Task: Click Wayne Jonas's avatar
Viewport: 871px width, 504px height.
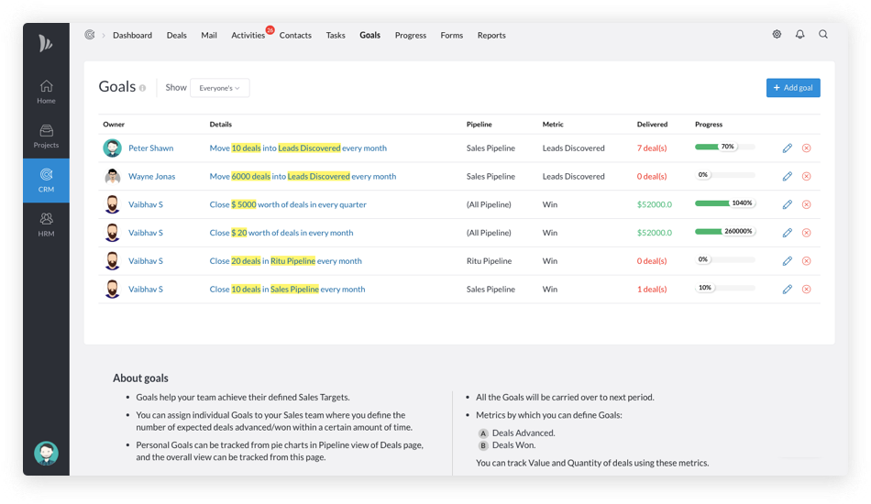Action: point(112,177)
